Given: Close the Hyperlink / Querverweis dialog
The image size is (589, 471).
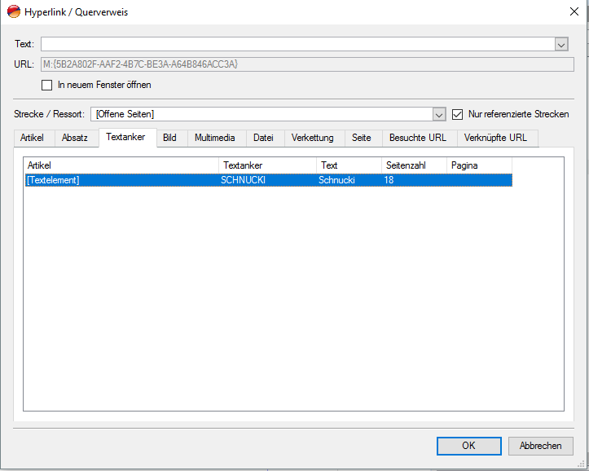Looking at the screenshot, I should pyautogui.click(x=573, y=11).
